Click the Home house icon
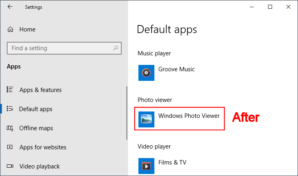This screenshot has width=298, height=176. coord(10,29)
